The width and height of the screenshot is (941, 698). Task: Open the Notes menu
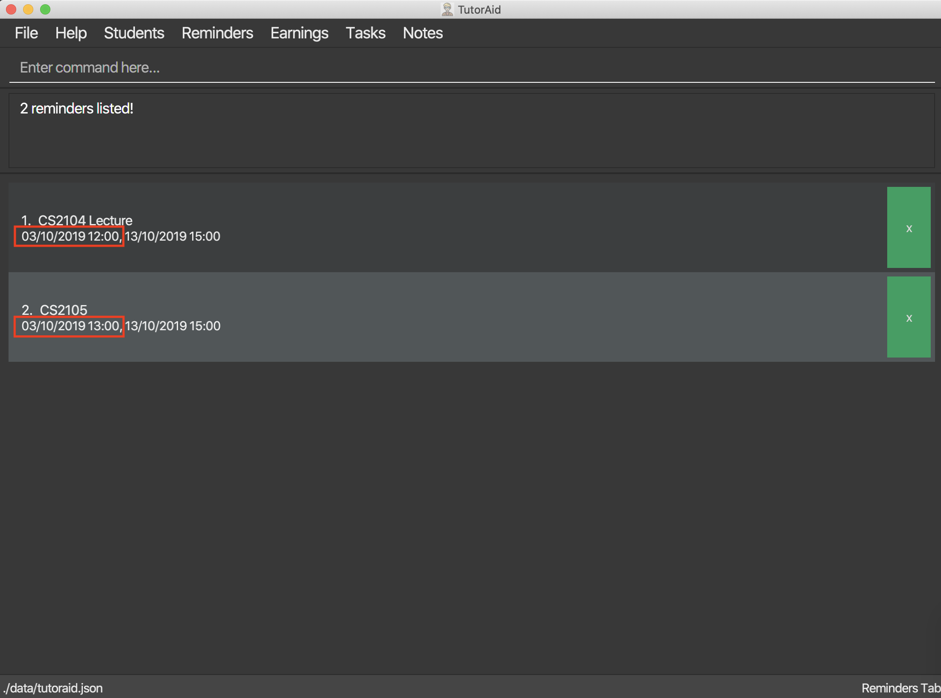[422, 32]
